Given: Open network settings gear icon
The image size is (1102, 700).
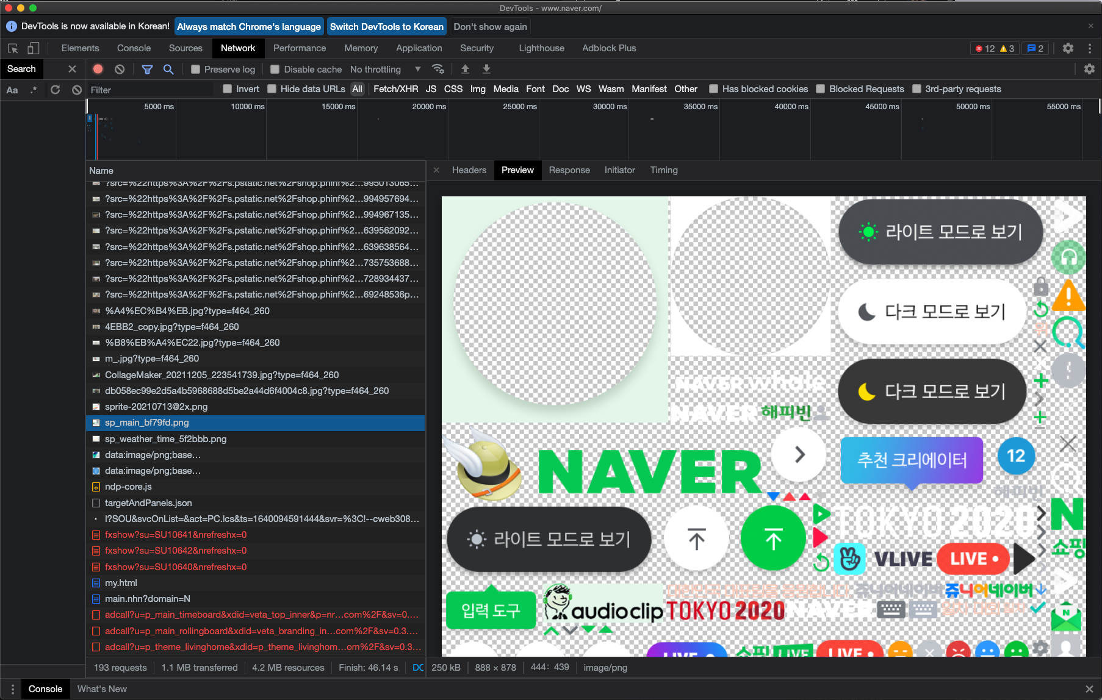Looking at the screenshot, I should click(x=1089, y=69).
